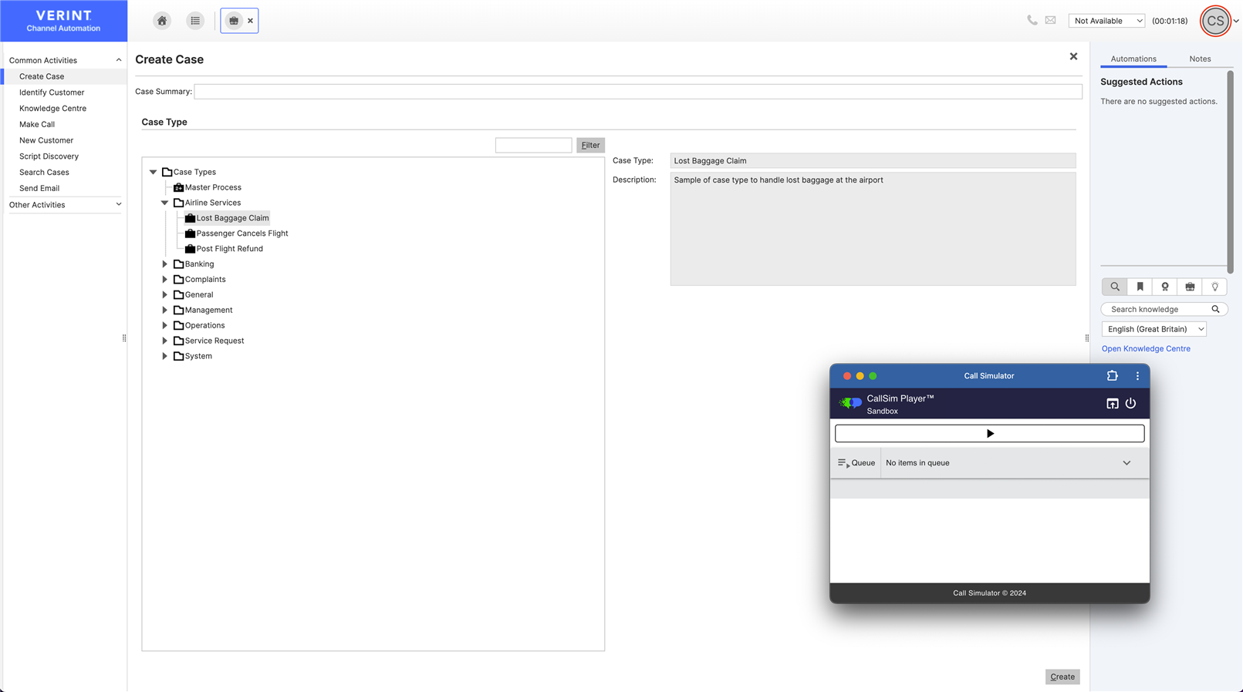Click the left sidebar resize handle
The image size is (1243, 692).
tap(124, 338)
